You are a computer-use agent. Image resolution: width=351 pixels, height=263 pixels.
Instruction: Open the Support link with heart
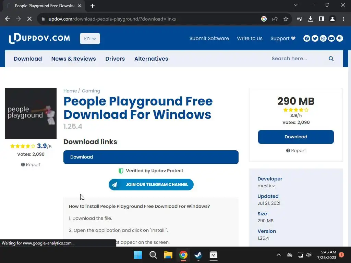point(283,38)
